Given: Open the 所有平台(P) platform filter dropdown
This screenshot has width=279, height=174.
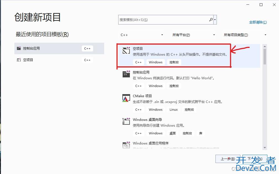Looking at the screenshot, I should (194, 35).
